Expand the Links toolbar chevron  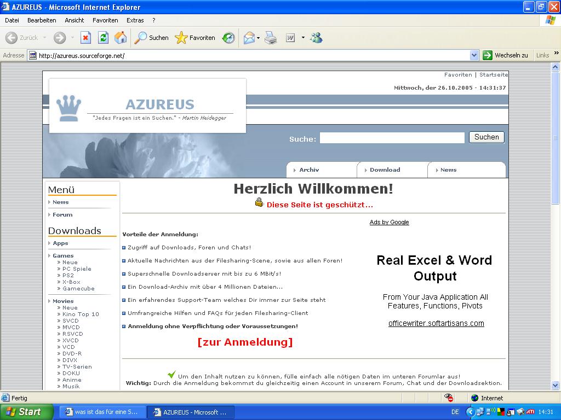556,53
